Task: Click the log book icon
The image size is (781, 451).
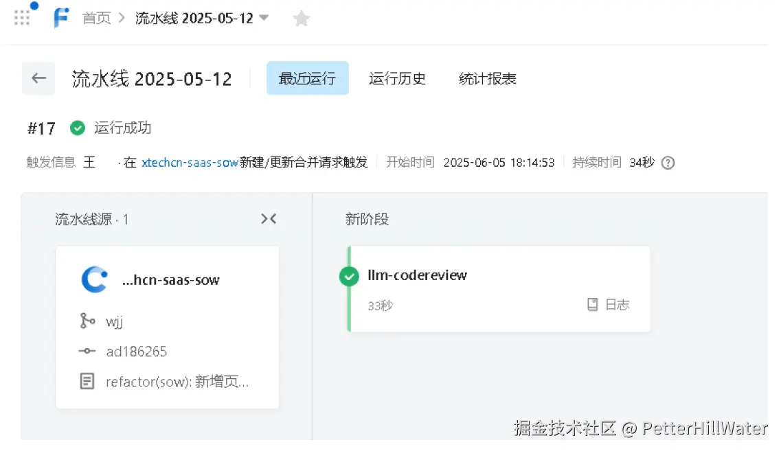Action: coord(592,305)
